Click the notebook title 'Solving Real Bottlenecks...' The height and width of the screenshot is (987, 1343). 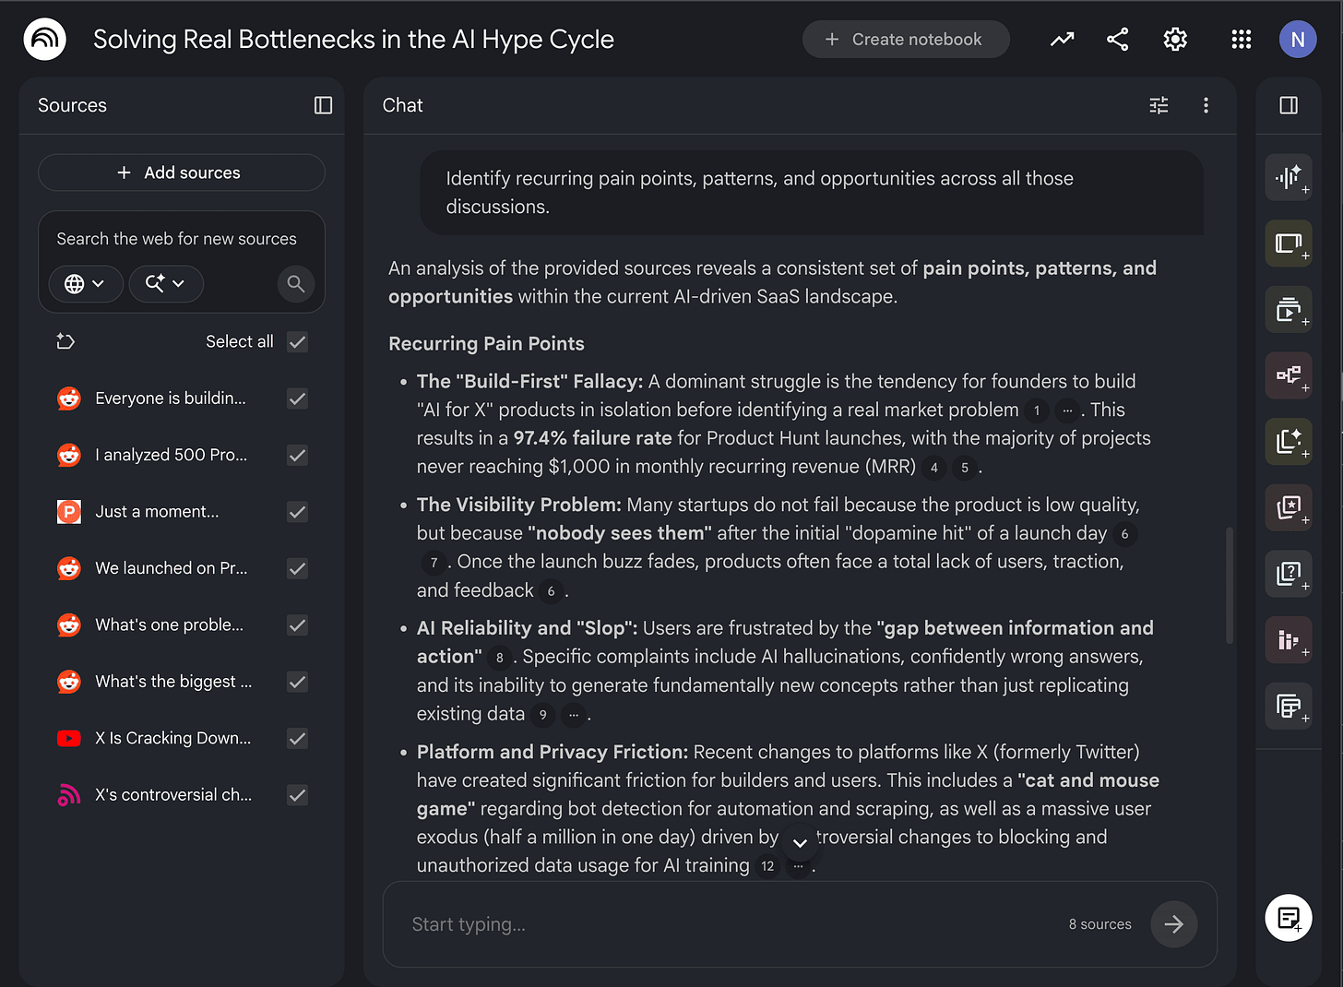click(353, 39)
